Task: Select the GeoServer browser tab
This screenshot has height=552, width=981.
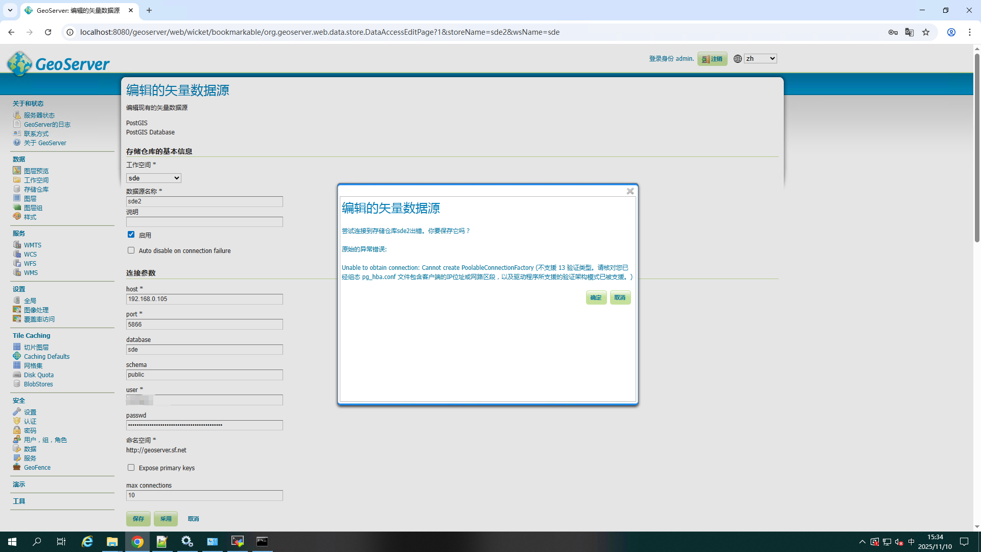Action: tap(78, 10)
